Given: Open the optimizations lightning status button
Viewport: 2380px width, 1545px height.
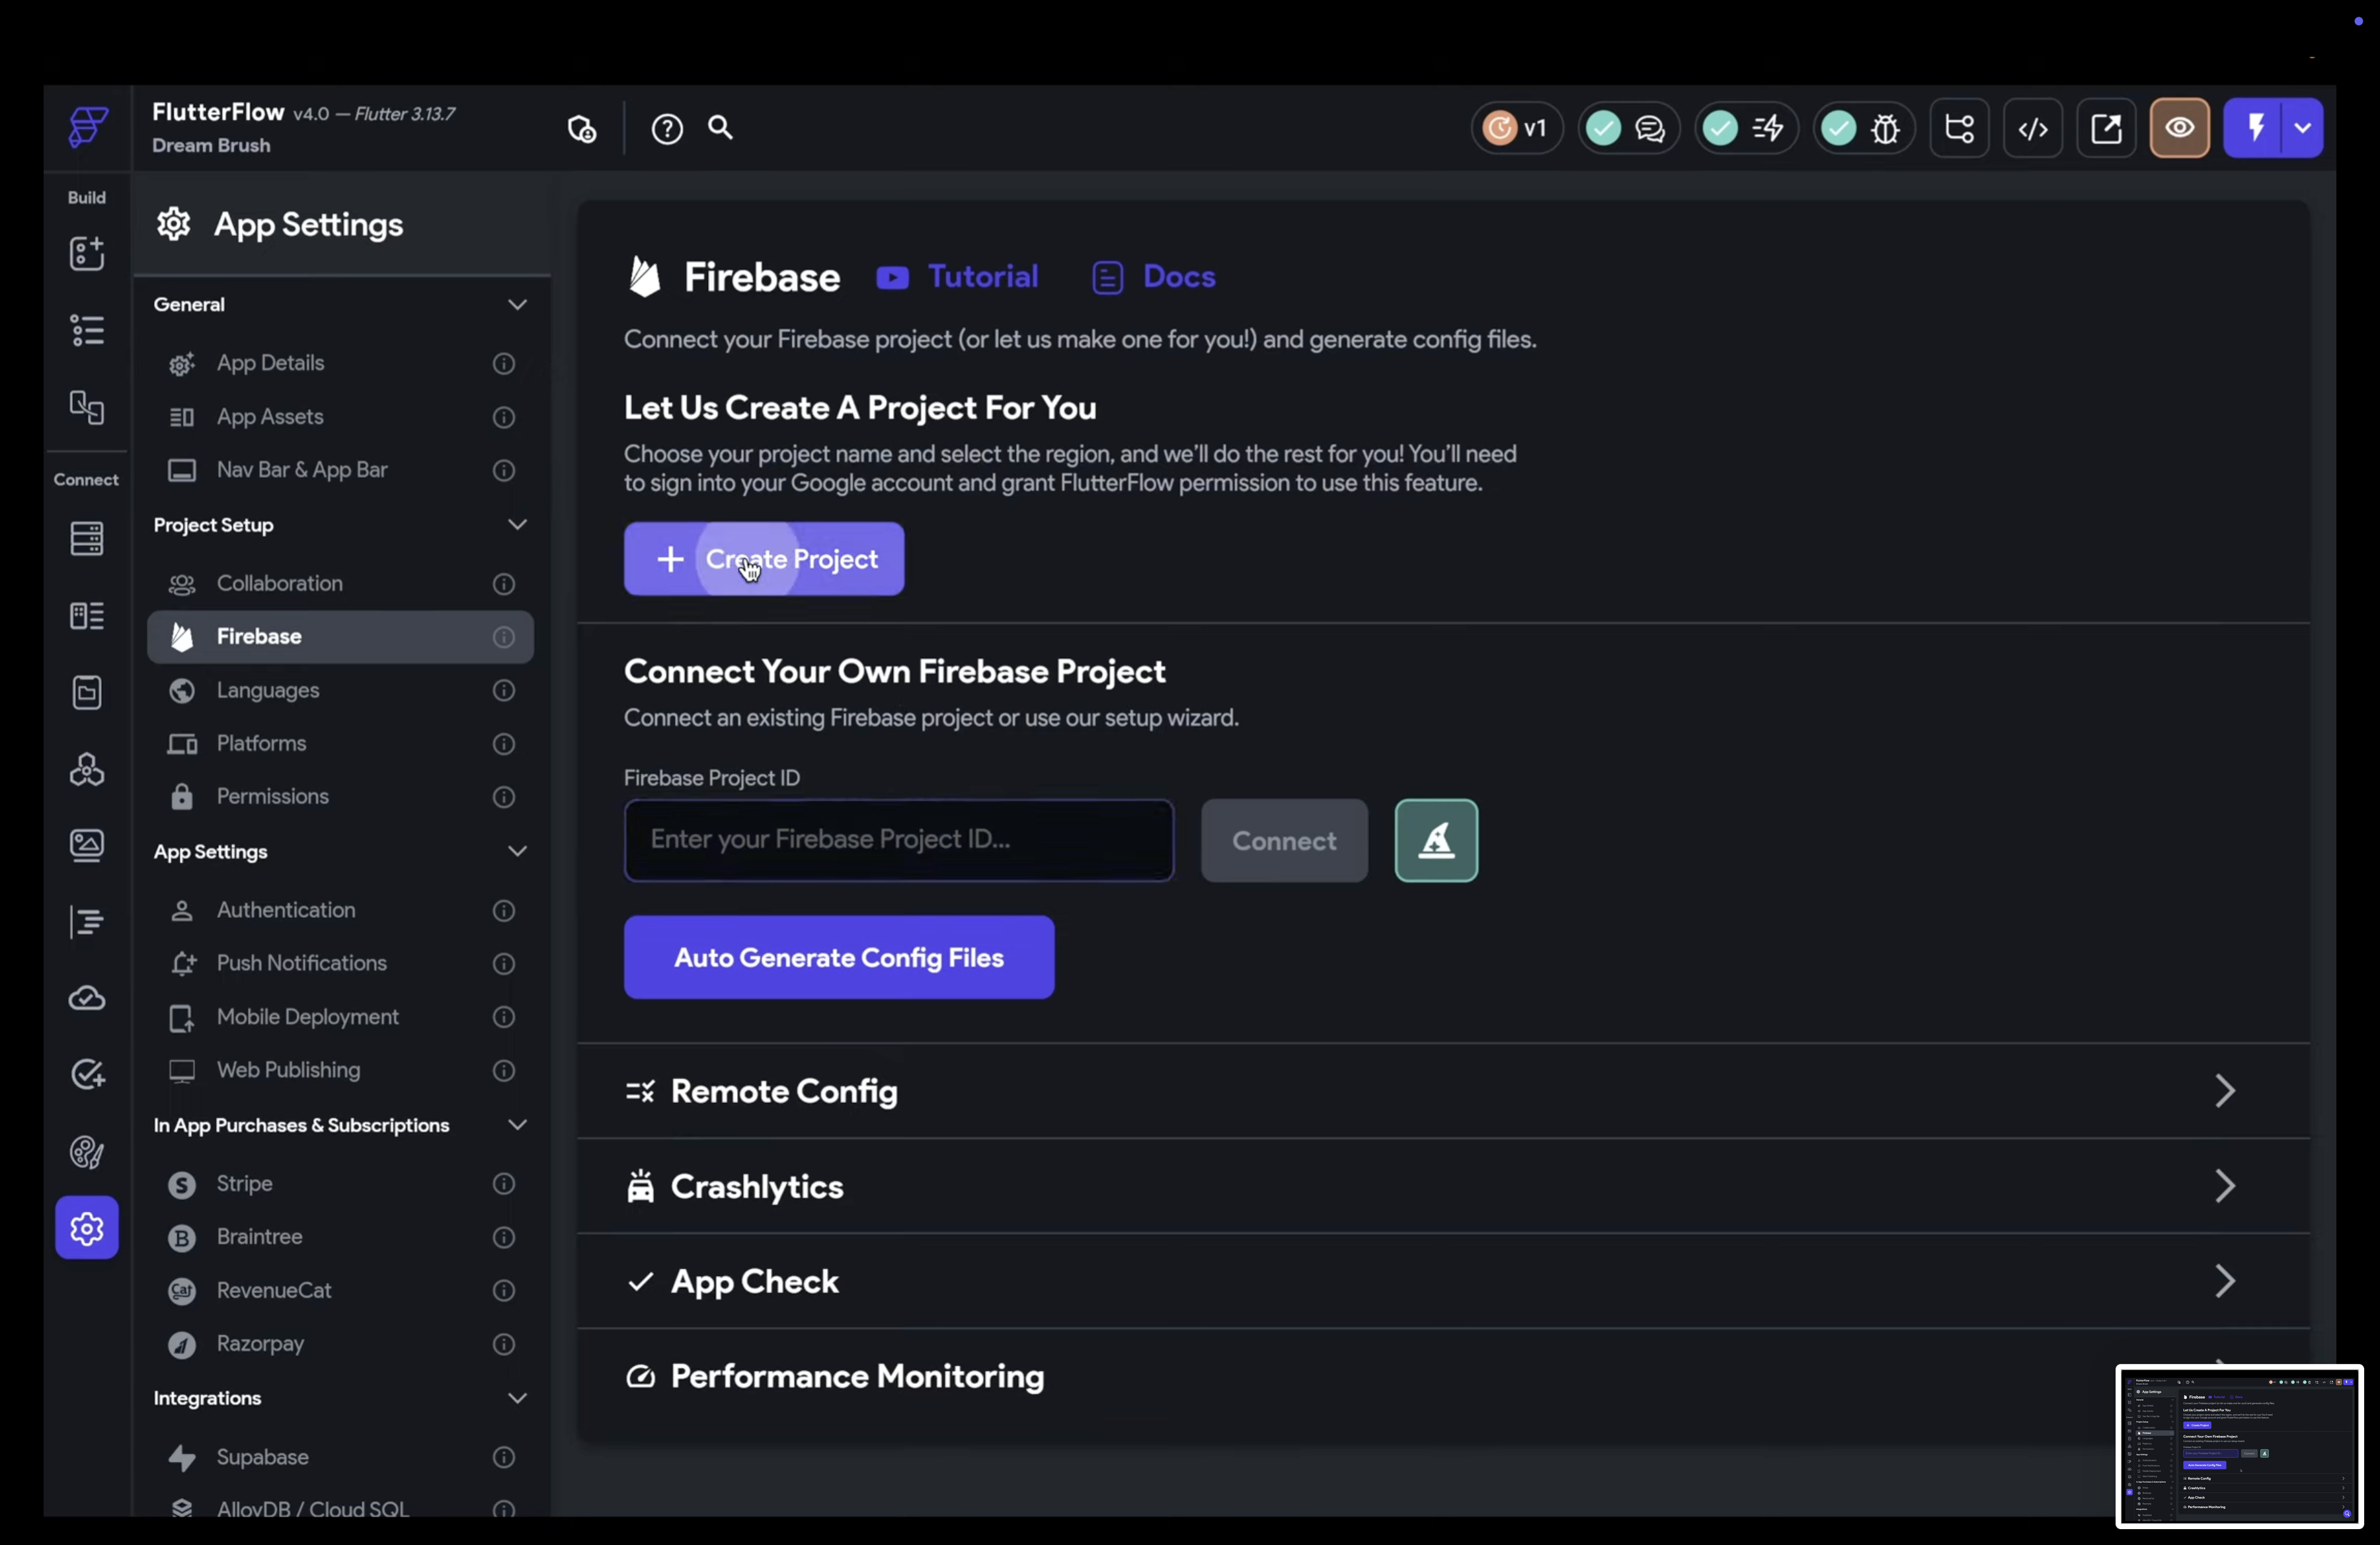Looking at the screenshot, I should point(1746,128).
